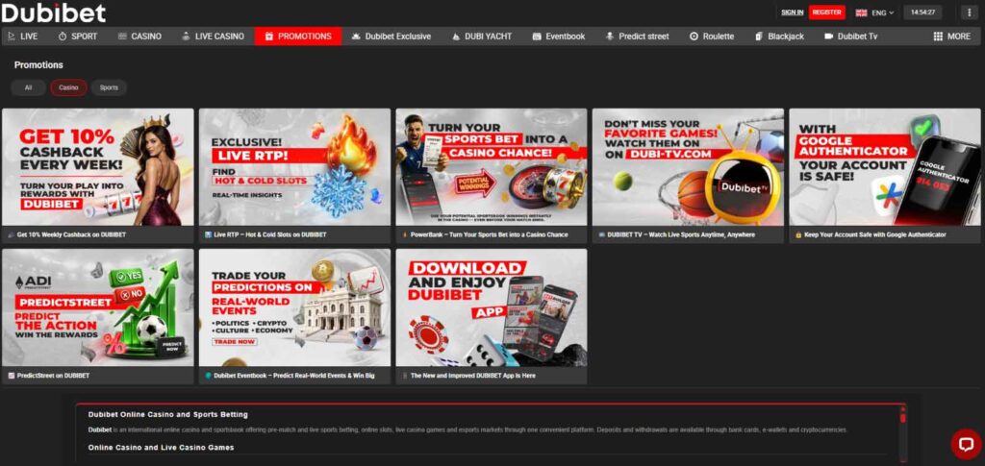The width and height of the screenshot is (985, 466).
Task: Click the 'Promotions' page heading
Action: point(38,65)
